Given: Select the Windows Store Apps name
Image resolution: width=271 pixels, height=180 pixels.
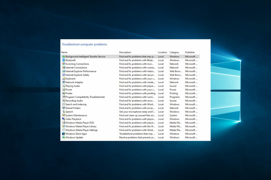Looking at the screenshot, I should click(76, 134).
